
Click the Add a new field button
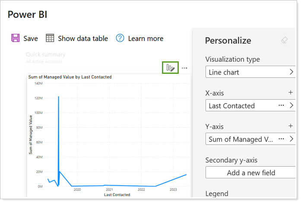(250, 172)
